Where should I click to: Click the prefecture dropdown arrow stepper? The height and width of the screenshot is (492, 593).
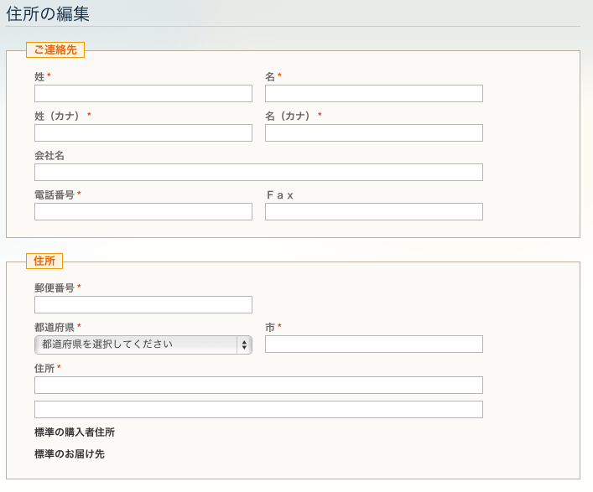(x=244, y=344)
